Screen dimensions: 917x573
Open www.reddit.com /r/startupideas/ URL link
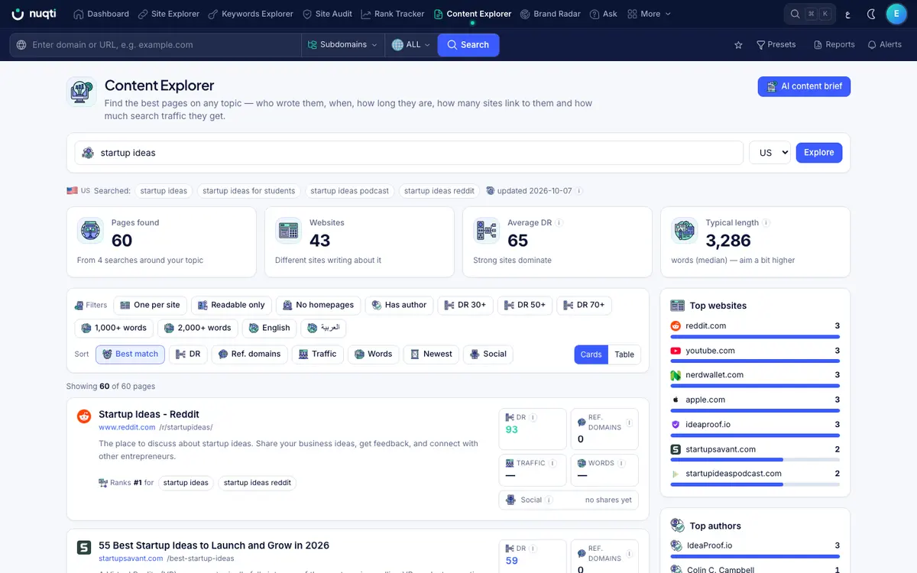point(156,427)
